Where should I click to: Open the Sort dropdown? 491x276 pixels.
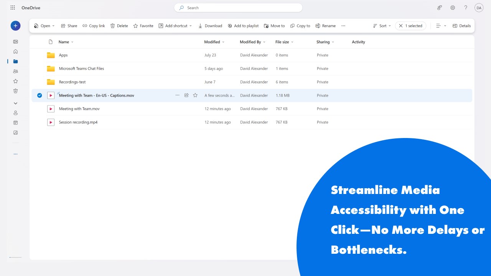[382, 26]
